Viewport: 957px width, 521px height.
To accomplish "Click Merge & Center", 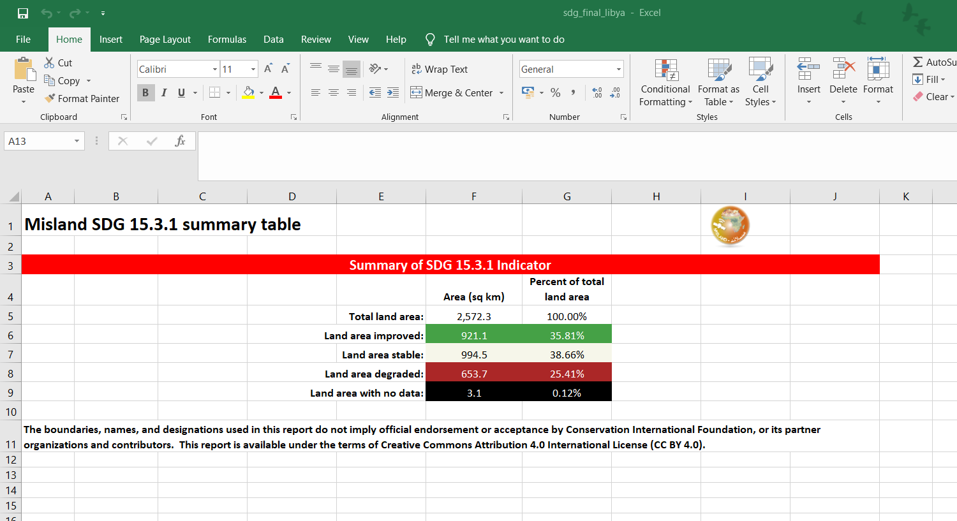I will [x=452, y=92].
